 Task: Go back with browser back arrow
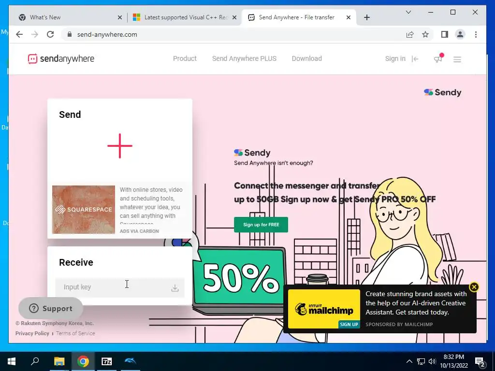click(19, 34)
